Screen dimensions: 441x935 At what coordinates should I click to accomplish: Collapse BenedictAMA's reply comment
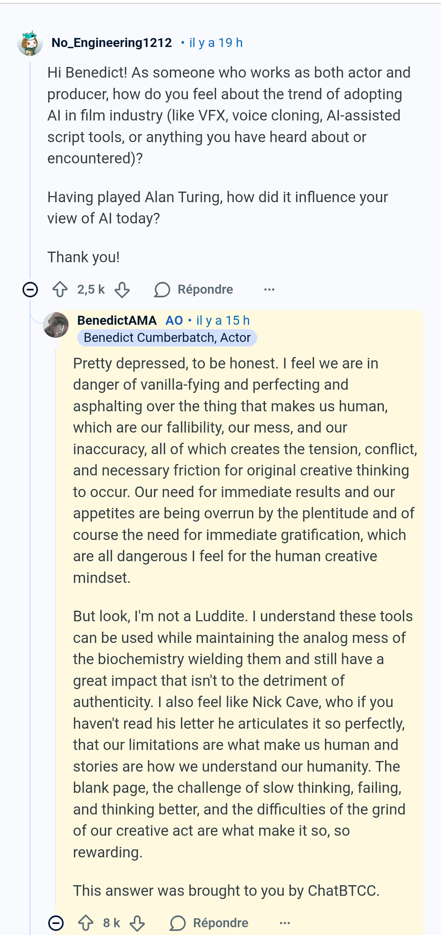click(56, 923)
